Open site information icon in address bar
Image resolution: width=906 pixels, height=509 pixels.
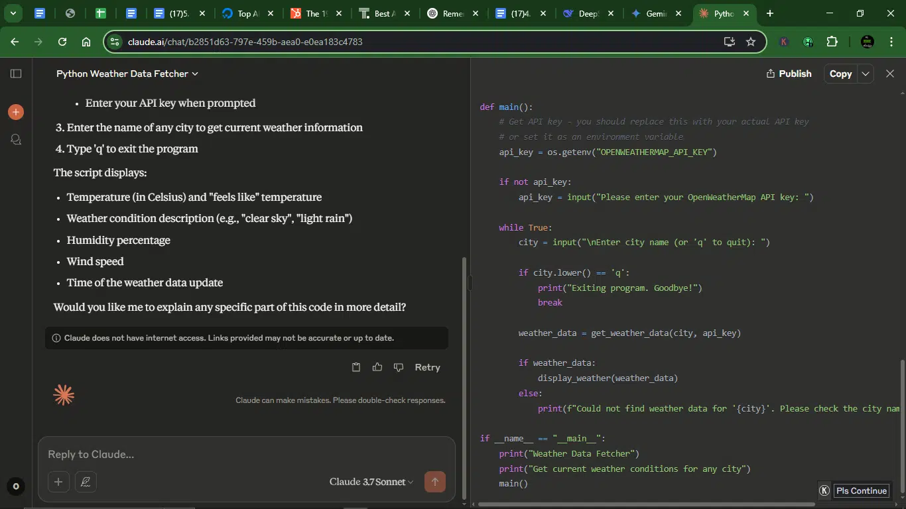pos(114,42)
